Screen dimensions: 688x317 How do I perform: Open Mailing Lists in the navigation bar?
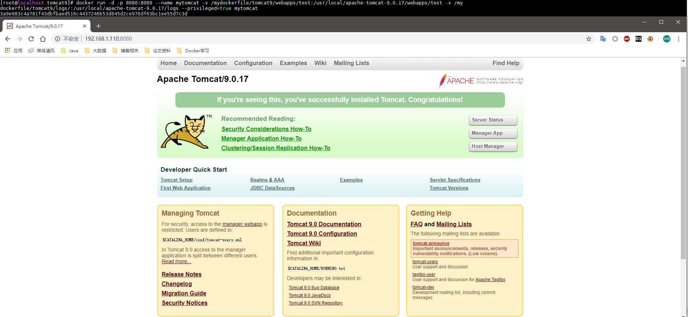coord(351,63)
